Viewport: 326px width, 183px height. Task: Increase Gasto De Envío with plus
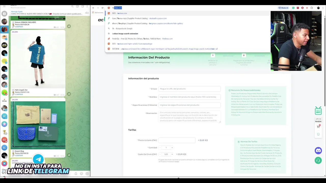[172, 154]
